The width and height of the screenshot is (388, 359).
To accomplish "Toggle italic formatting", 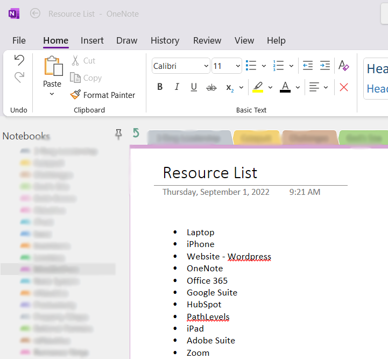I will 177,87.
